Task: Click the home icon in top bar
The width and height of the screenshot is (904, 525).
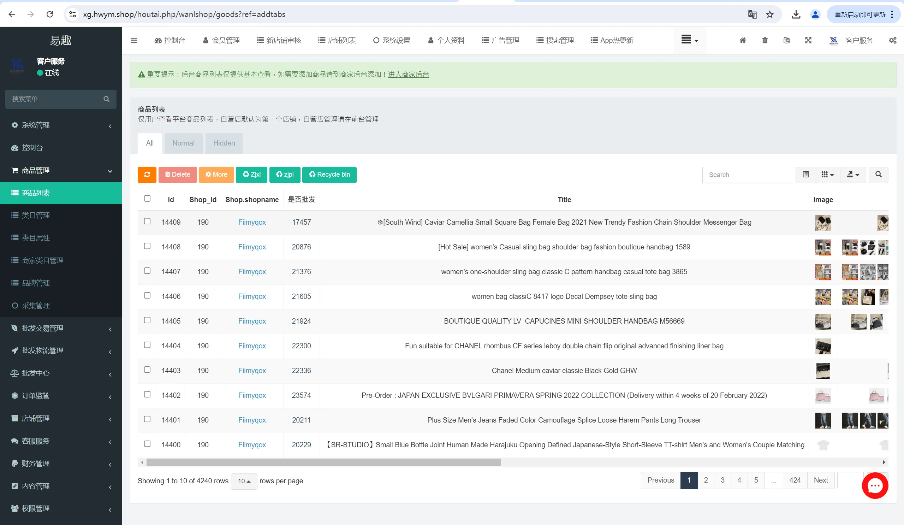Action: (743, 40)
